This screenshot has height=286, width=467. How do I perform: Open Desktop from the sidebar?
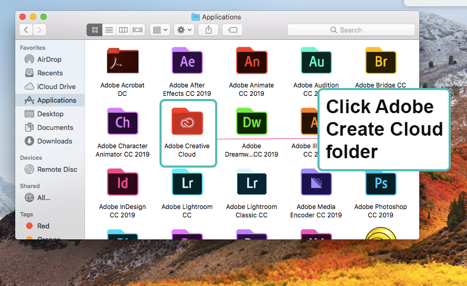click(x=50, y=114)
